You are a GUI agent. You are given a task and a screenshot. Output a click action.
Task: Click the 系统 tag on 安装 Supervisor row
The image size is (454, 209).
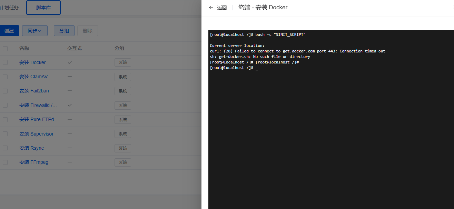(123, 134)
